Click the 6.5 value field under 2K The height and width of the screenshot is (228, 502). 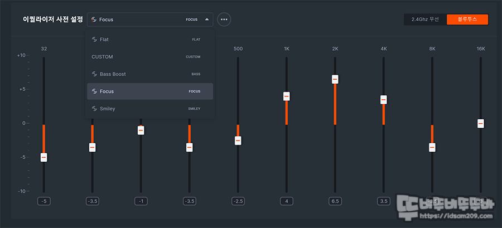pos(335,201)
